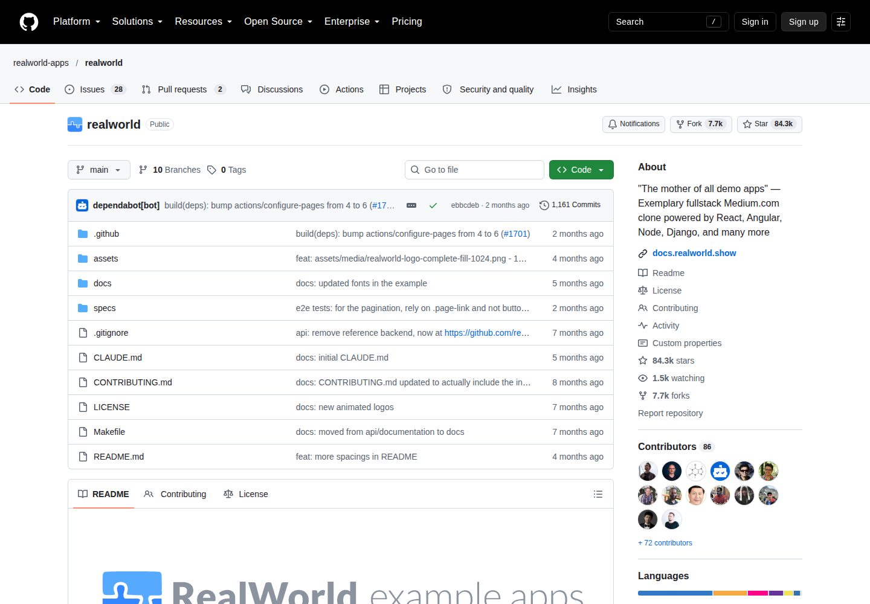Screen dimensions: 870x604
Task: Click the star icon beside 84.3k stars
Action: click(x=643, y=361)
